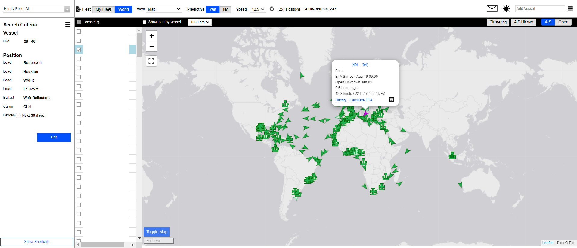
Task: Click the refresh positions icon
Action: 272,9
